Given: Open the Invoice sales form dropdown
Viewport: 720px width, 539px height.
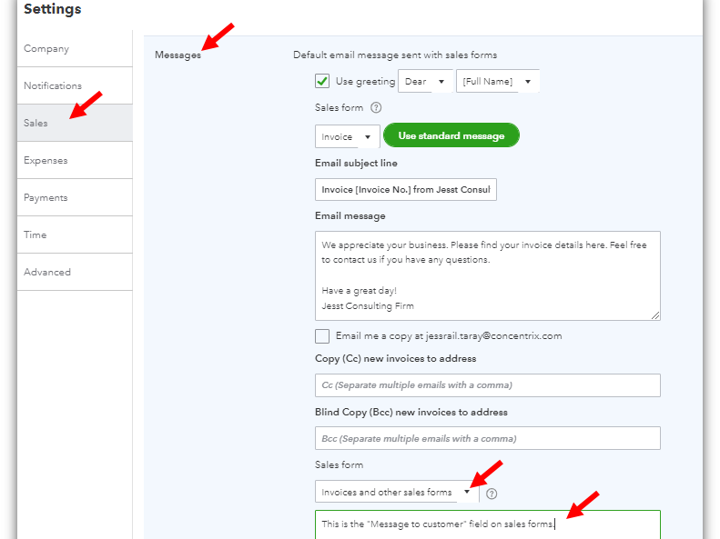Looking at the screenshot, I should (347, 136).
